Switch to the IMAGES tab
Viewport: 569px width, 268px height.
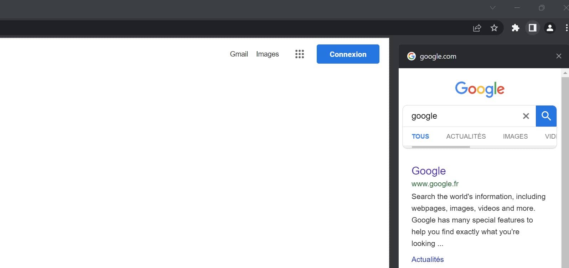tap(515, 136)
